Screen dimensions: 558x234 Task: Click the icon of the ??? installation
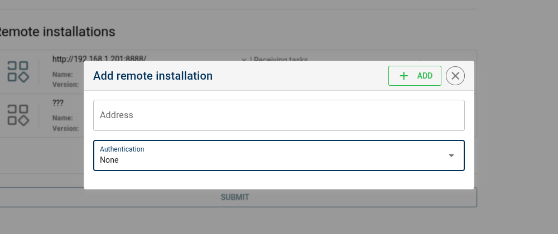tap(18, 115)
